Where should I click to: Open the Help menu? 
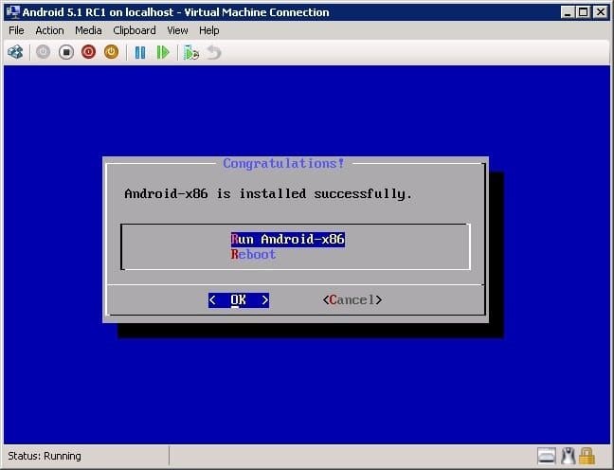(209, 30)
